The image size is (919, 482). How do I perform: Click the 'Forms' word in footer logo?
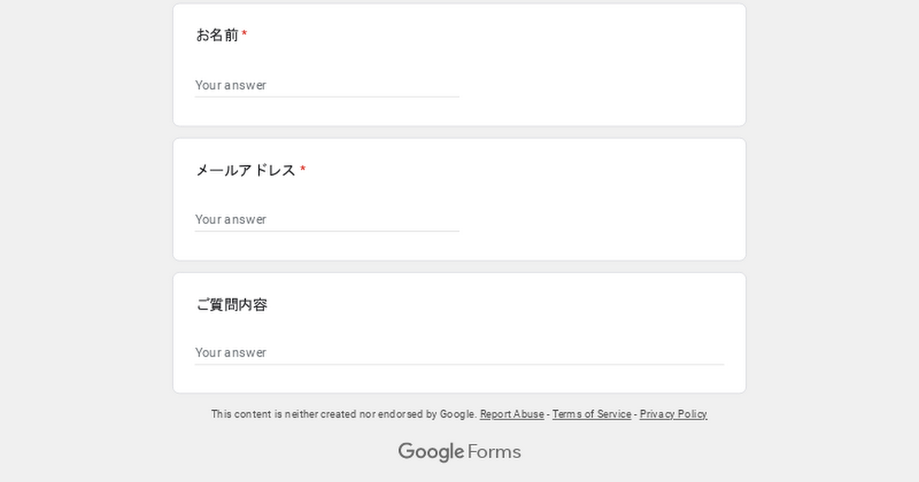[x=495, y=452]
